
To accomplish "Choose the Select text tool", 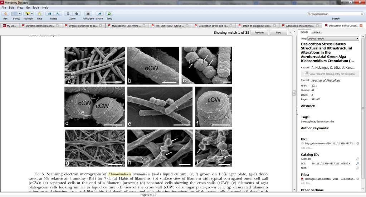I will [x=15, y=14].
